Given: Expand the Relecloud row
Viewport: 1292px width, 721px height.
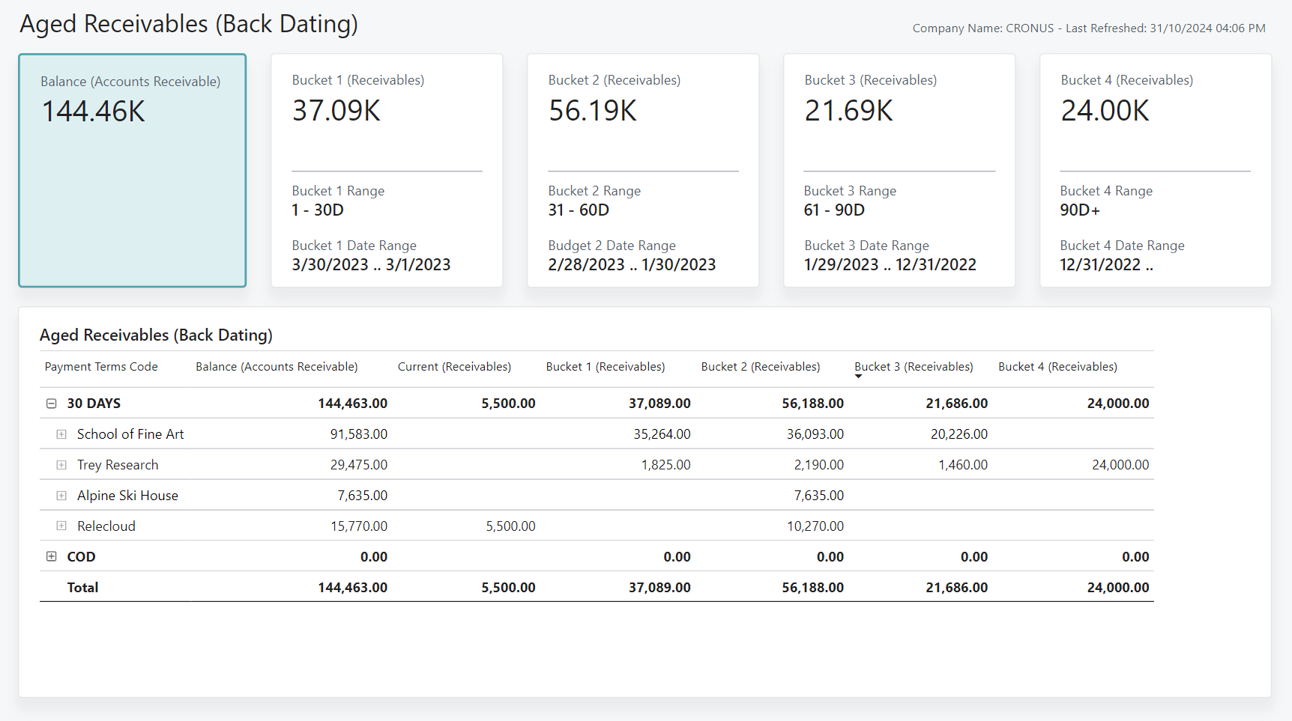Looking at the screenshot, I should pyautogui.click(x=61, y=526).
